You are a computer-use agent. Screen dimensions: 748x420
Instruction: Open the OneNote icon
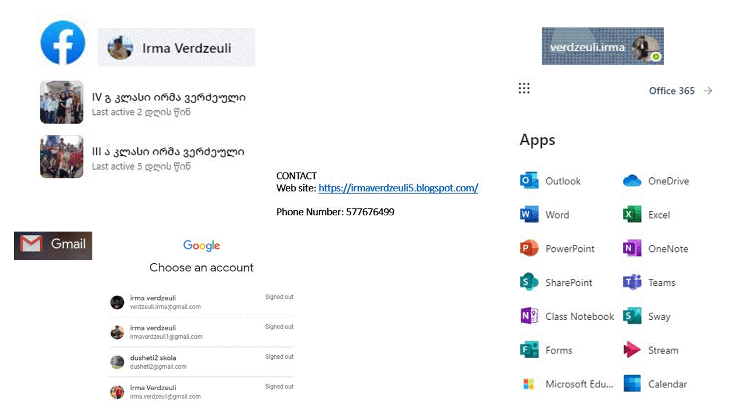pyautogui.click(x=632, y=249)
